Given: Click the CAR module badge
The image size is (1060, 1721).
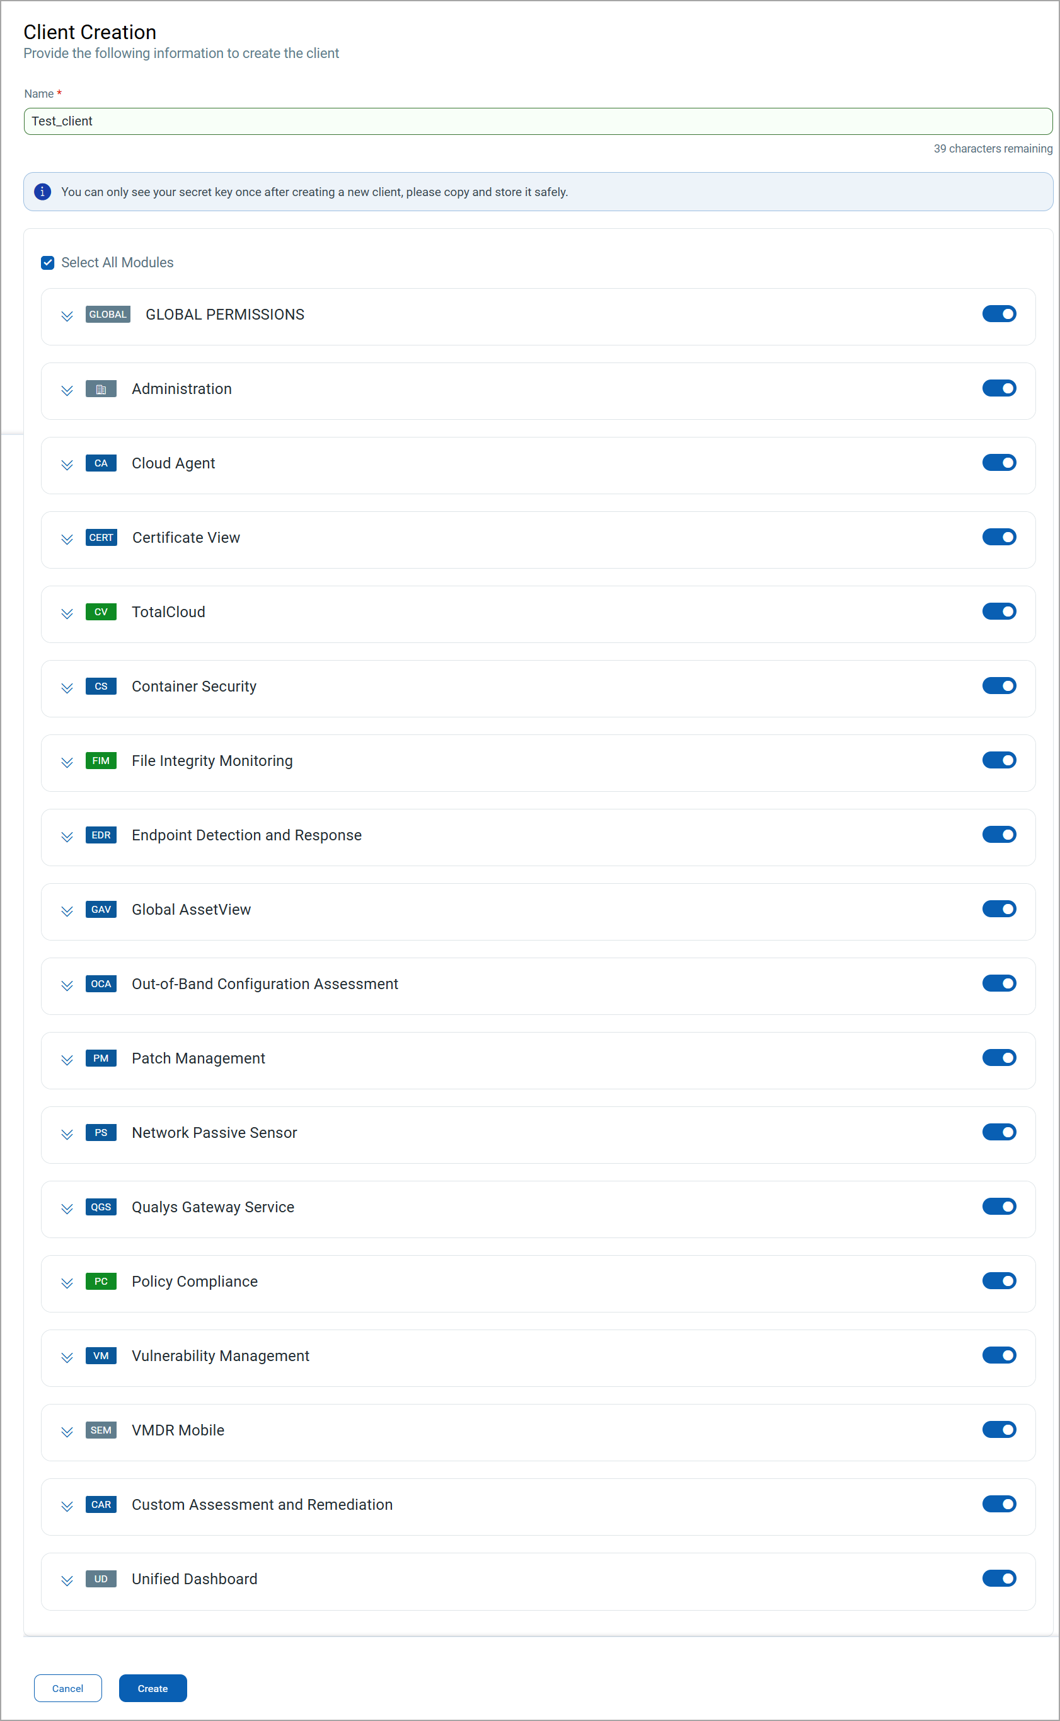Looking at the screenshot, I should (x=101, y=1504).
